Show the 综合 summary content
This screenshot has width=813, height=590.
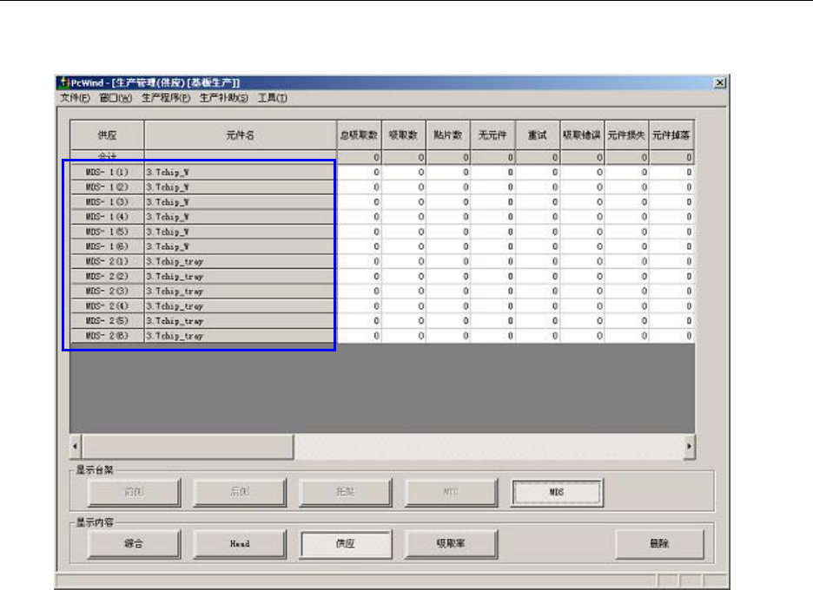135,544
